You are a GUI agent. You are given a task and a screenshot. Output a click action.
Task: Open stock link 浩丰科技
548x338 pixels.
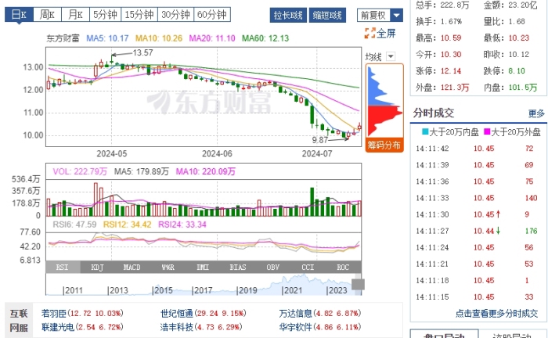coord(176,327)
